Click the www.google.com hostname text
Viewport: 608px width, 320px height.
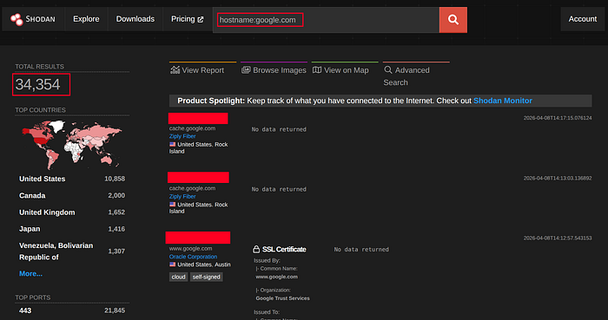[x=190, y=248]
